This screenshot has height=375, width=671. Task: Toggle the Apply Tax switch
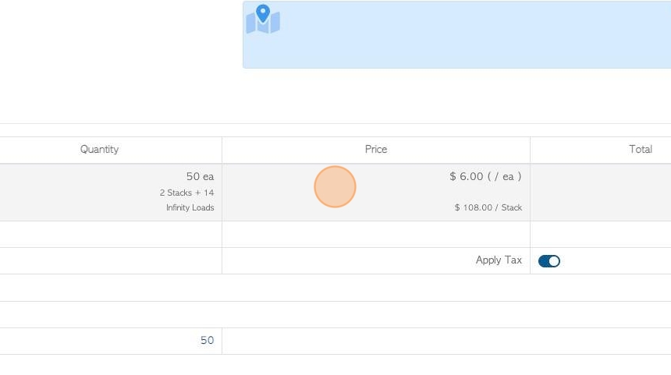549,261
